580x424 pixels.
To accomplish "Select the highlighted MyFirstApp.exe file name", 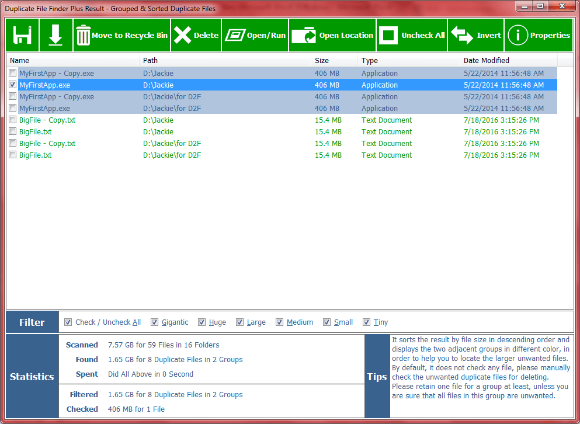I will [x=45, y=85].
